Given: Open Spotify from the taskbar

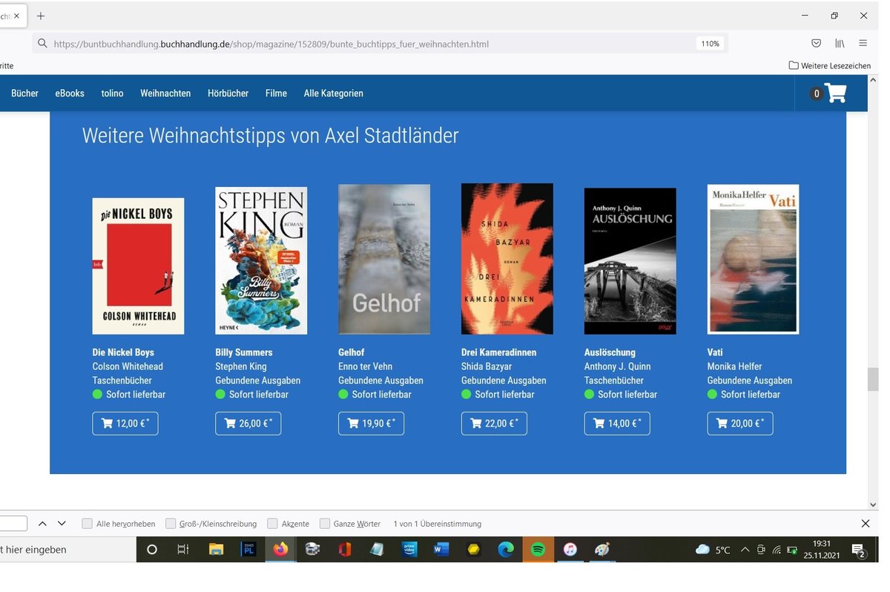Looking at the screenshot, I should (538, 550).
